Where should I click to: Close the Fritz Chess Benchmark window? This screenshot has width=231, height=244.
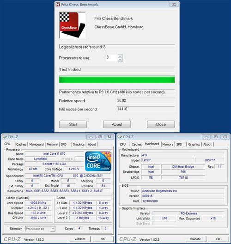point(174,4)
